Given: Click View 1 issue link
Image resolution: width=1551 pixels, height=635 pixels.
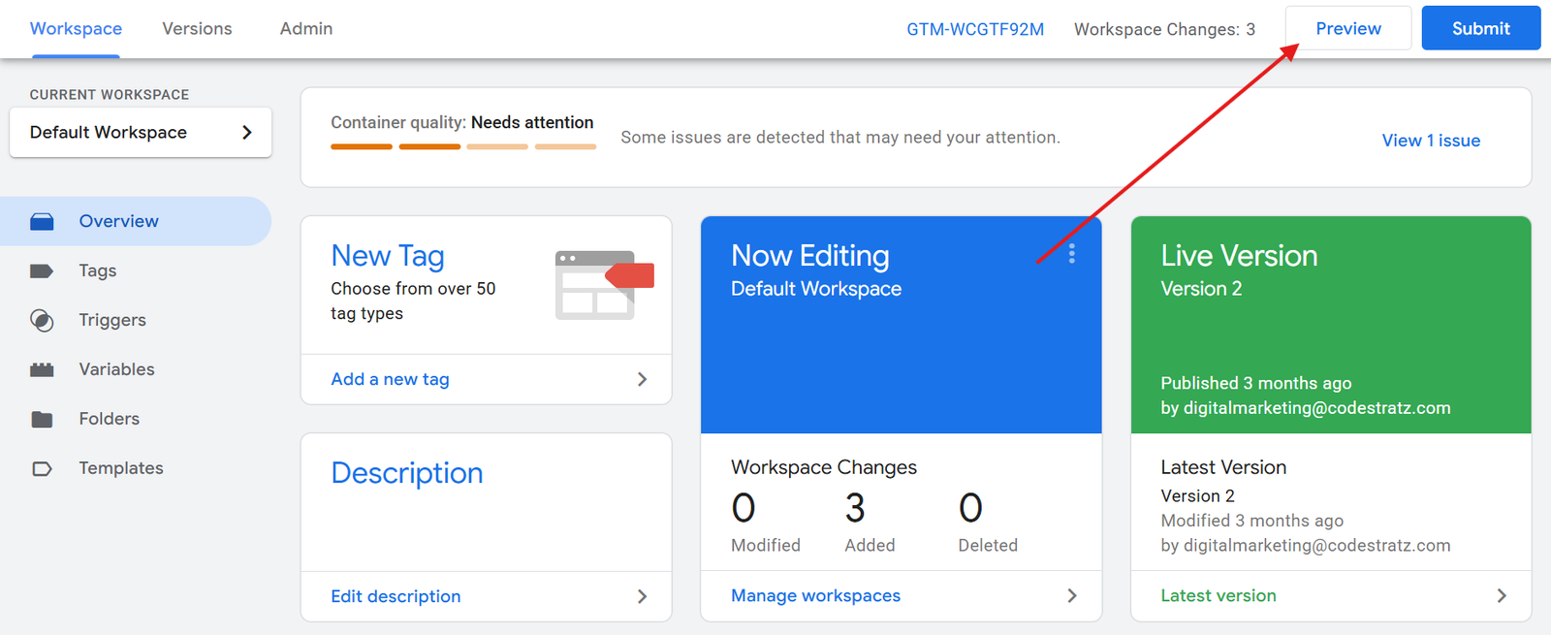Looking at the screenshot, I should [x=1431, y=142].
